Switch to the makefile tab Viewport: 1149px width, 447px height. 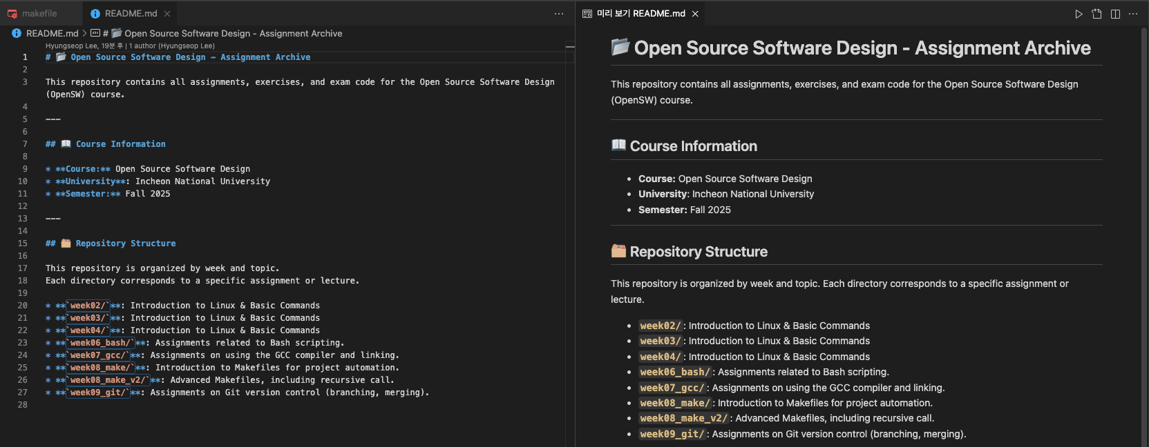39,14
